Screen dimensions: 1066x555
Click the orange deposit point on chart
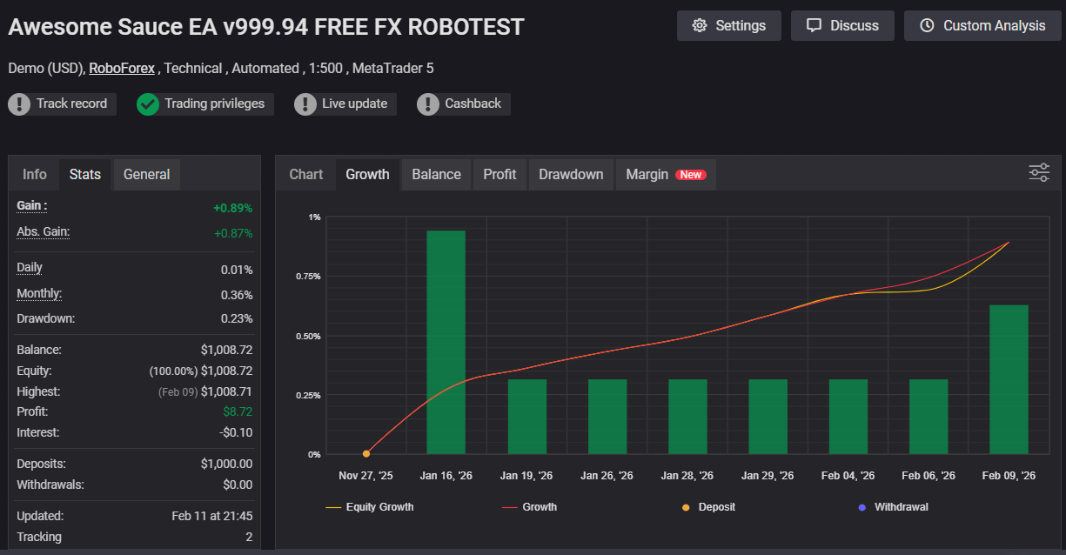pyautogui.click(x=366, y=453)
